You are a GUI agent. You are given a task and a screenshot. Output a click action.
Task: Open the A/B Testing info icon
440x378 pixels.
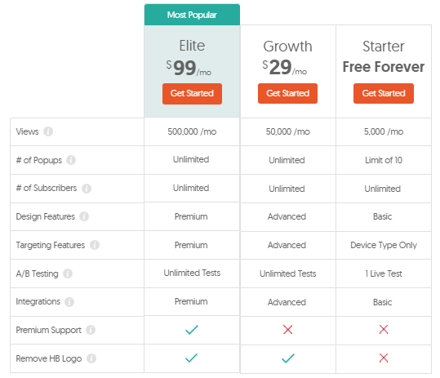pyautogui.click(x=68, y=273)
